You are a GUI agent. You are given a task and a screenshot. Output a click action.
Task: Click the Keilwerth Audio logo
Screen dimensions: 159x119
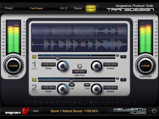click(130, 111)
